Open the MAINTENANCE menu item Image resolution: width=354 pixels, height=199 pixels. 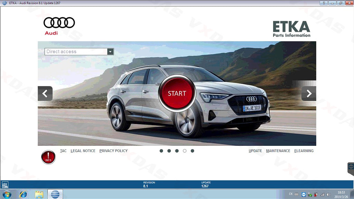278,151
